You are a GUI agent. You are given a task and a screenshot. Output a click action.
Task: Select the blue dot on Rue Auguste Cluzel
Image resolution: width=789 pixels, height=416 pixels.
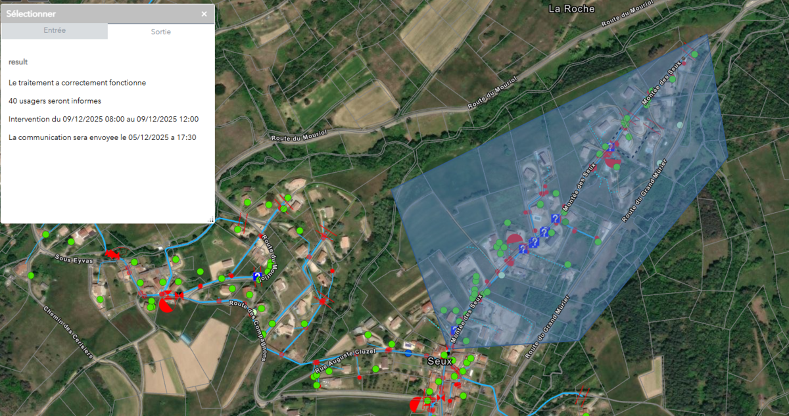click(408, 353)
